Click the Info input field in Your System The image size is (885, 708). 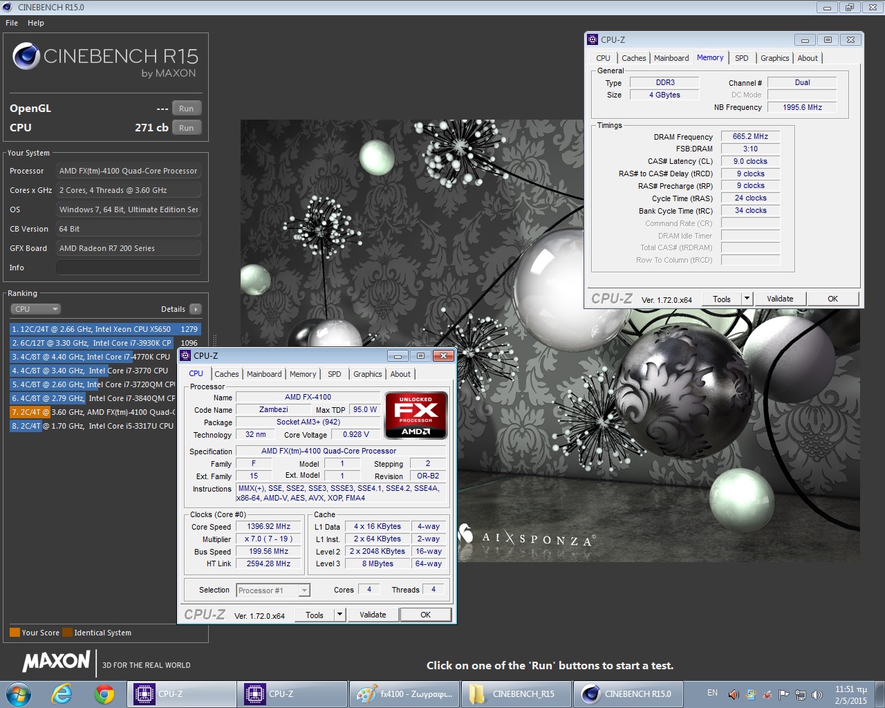pyautogui.click(x=129, y=268)
